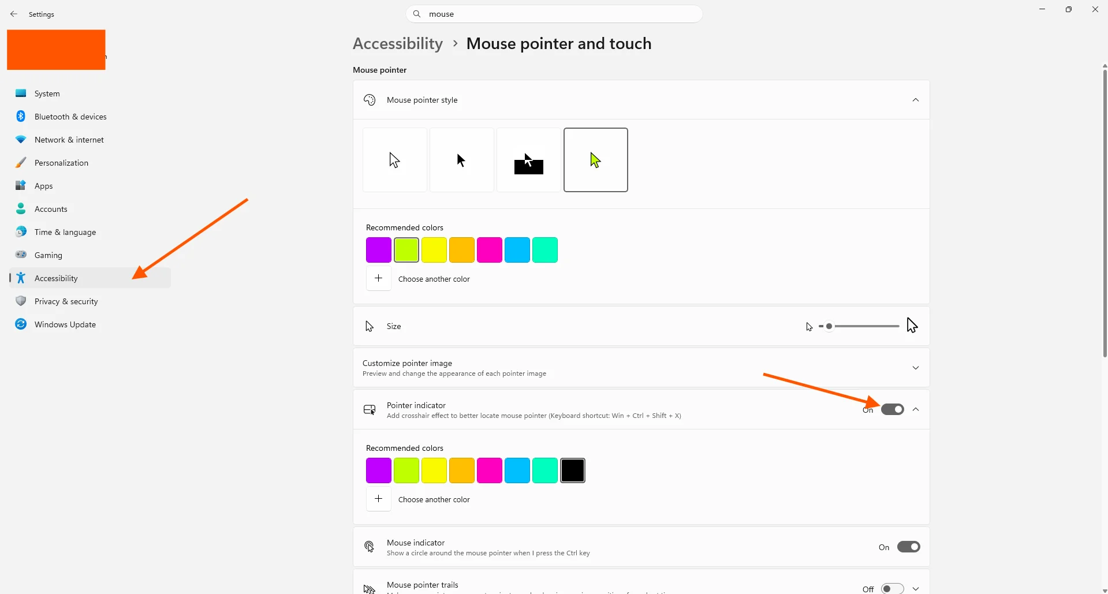Collapse the Pointer indicator section

click(916, 409)
